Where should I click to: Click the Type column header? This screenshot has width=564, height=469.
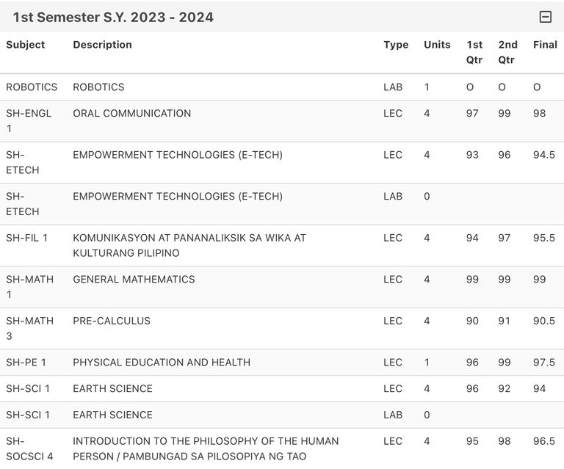396,45
